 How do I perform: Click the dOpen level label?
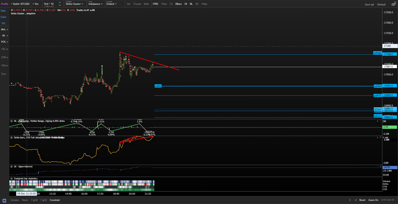click(x=378, y=109)
